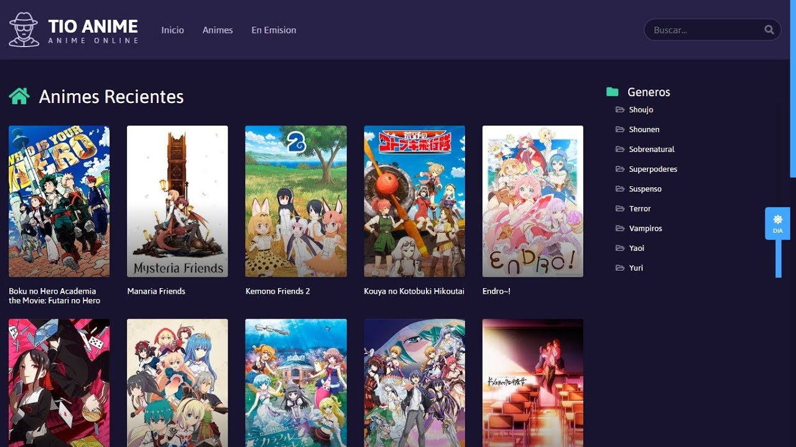Screen dimensions: 796x447
Task: Open the Boku no Hero Academia movie poster
Action: tap(59, 201)
